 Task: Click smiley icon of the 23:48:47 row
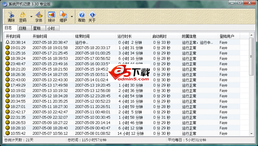pyautogui.click(x=7, y=63)
